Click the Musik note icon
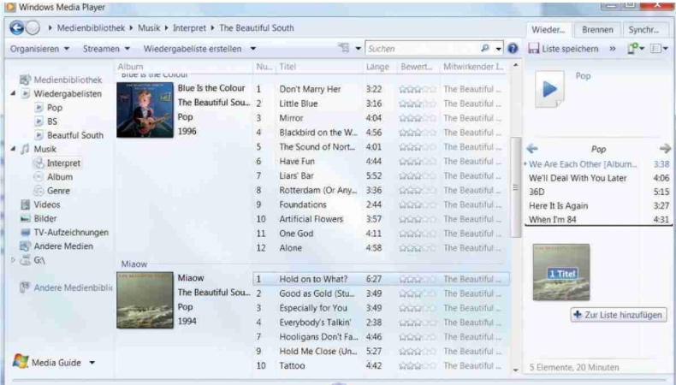This screenshot has width=676, height=385. (x=25, y=149)
